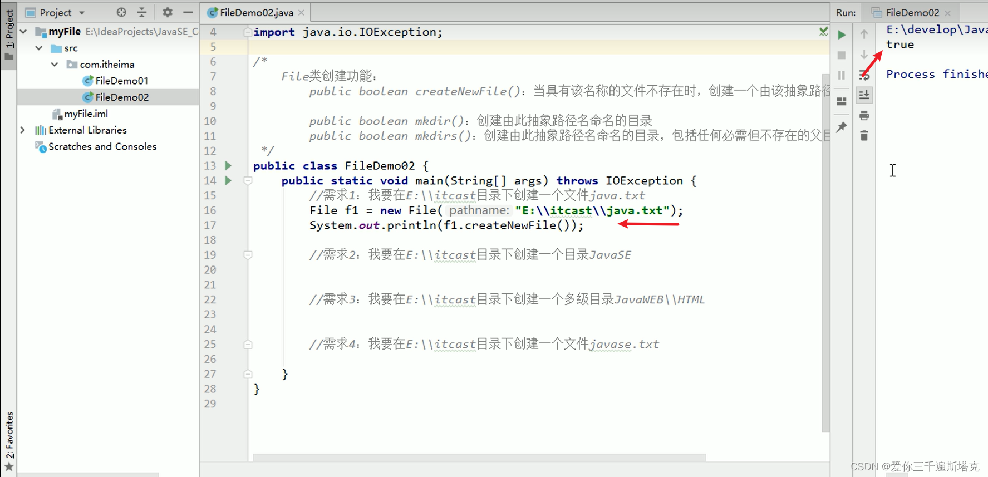Screen dimensions: 988x477
Task: Clear console output with trash icon
Action: click(x=864, y=136)
